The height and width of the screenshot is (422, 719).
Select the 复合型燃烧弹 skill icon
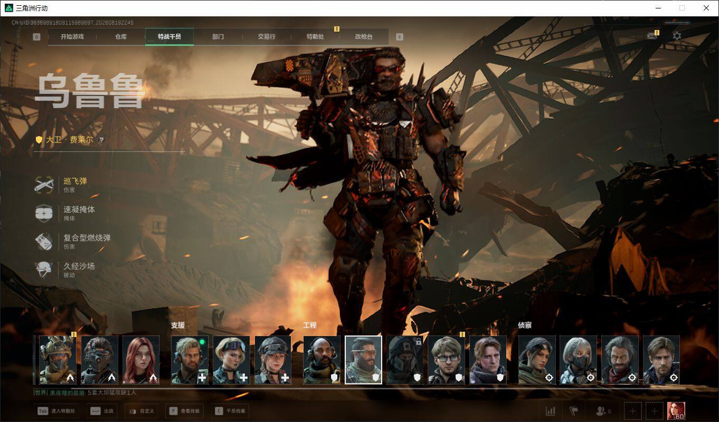click(x=44, y=242)
